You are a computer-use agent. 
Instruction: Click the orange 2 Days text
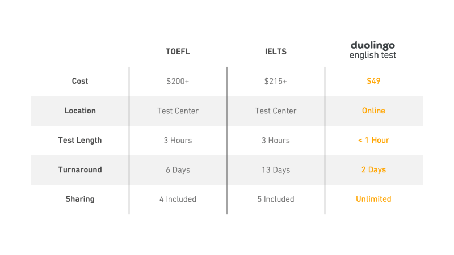373,169
